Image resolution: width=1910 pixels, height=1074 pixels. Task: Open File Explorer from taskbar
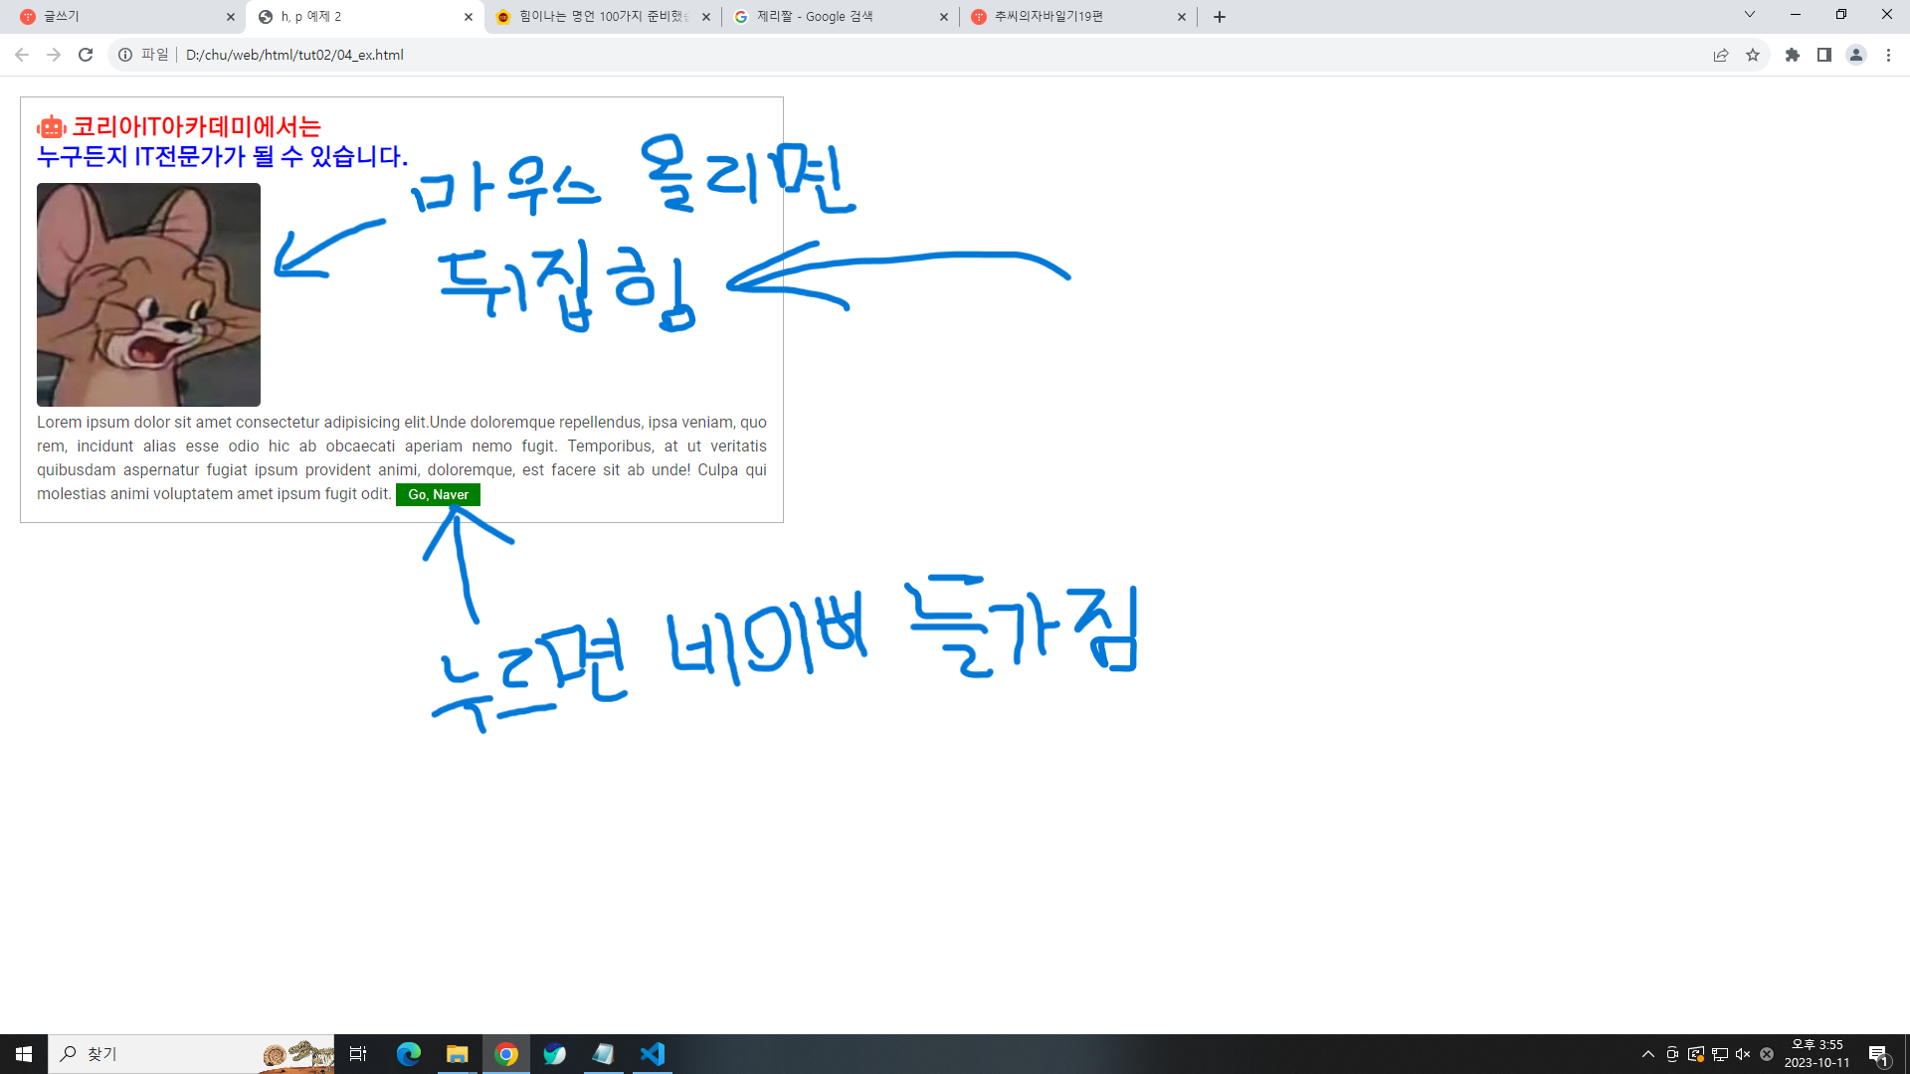(x=457, y=1054)
